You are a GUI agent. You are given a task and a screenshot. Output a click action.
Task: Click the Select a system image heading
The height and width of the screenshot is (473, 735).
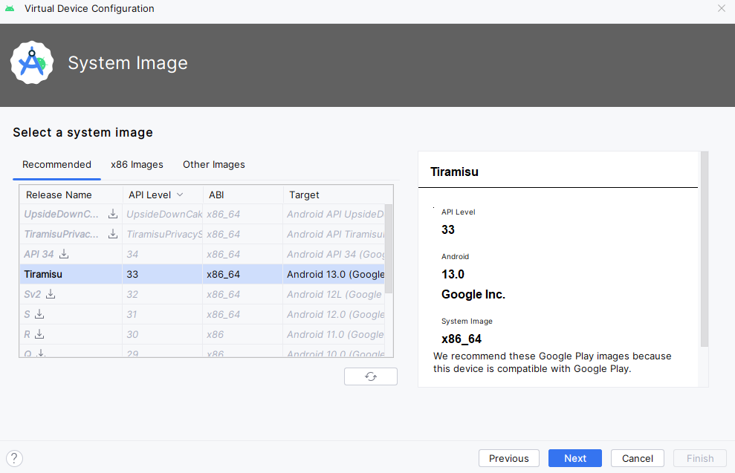83,132
